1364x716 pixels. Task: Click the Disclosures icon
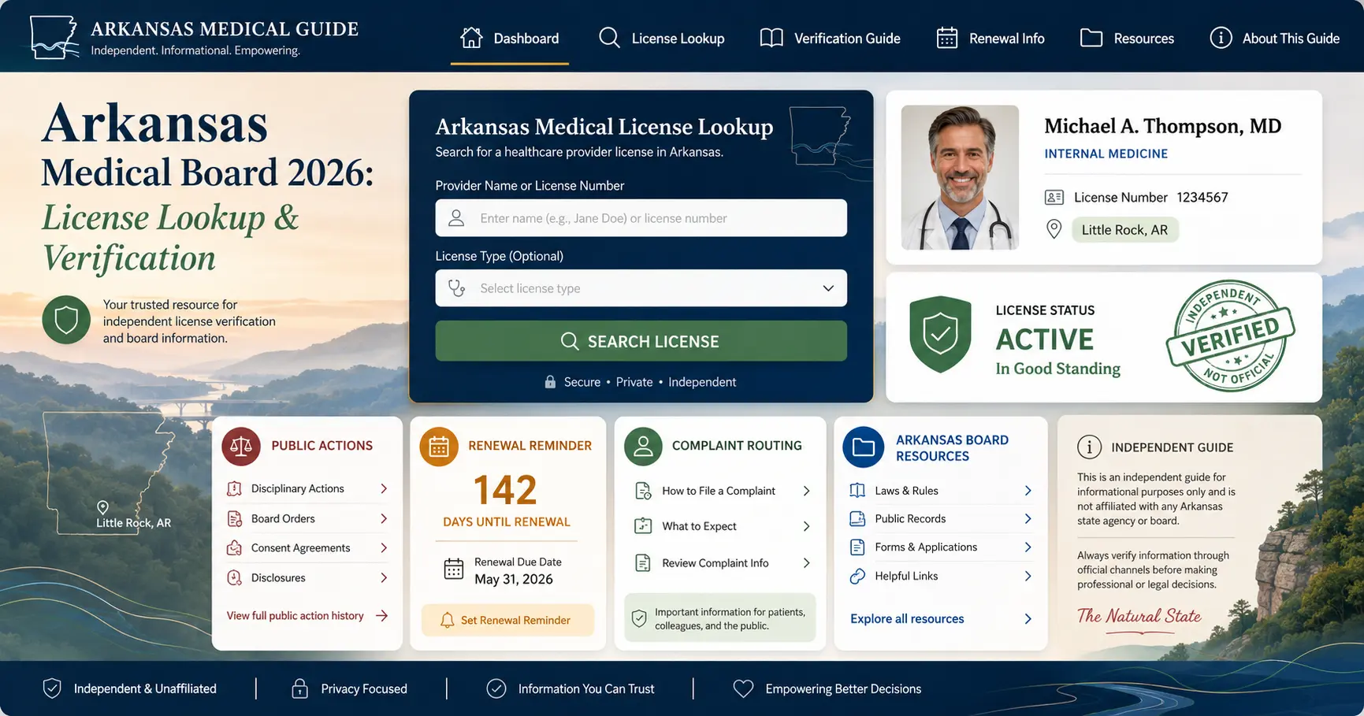coord(234,577)
